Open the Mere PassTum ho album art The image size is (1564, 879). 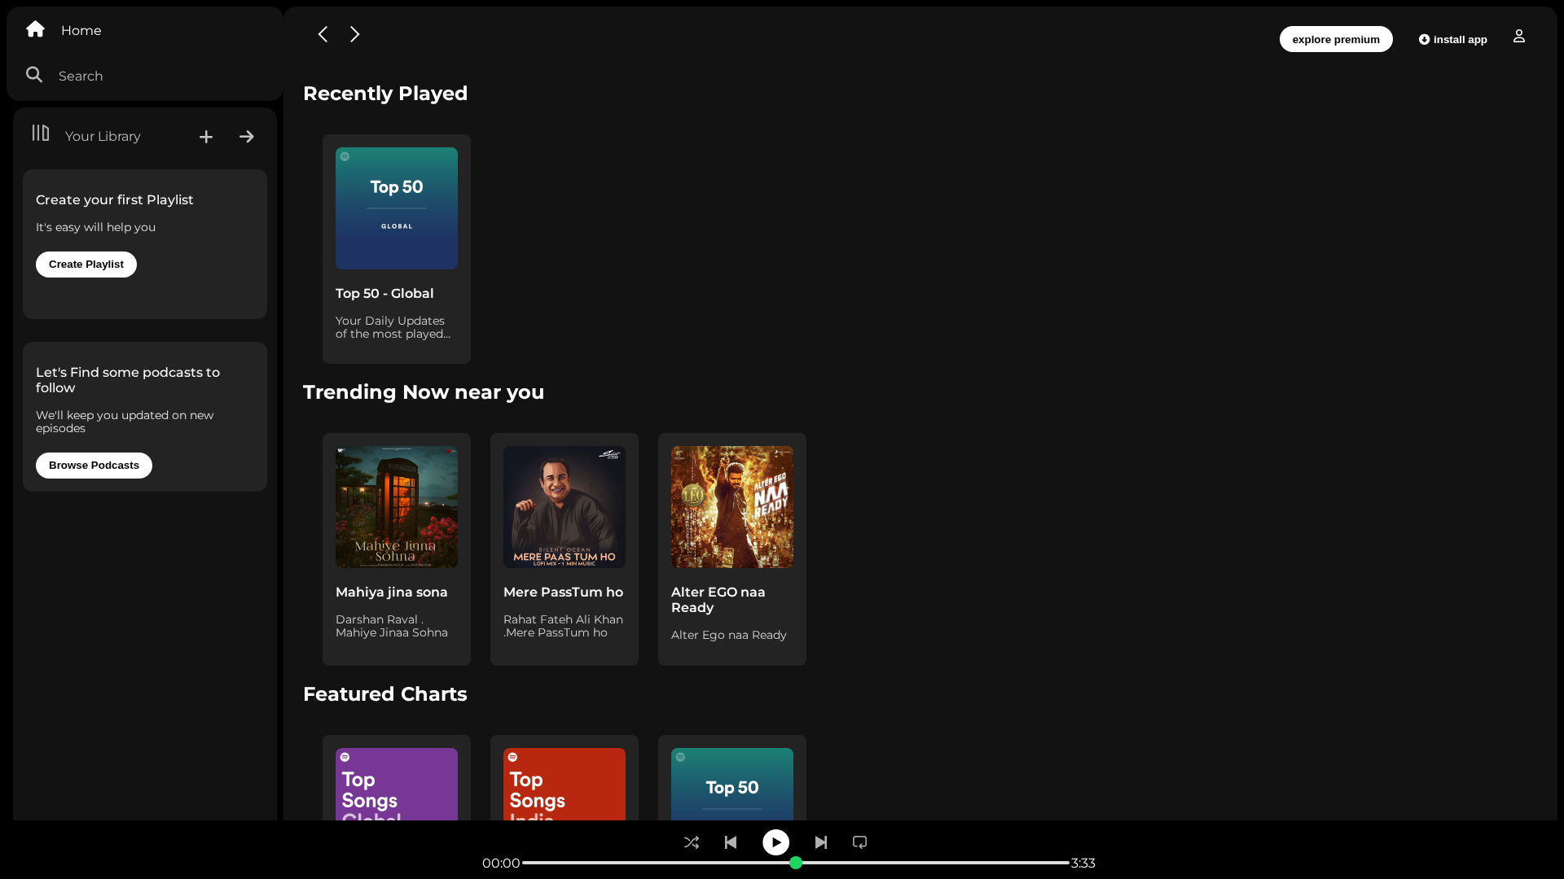(565, 507)
